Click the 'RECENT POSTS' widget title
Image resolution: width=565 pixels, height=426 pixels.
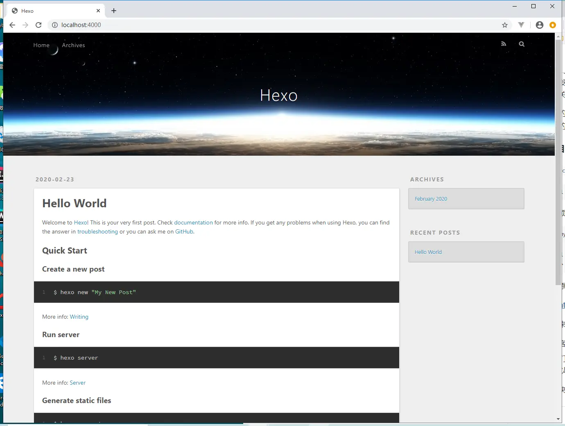tap(435, 233)
